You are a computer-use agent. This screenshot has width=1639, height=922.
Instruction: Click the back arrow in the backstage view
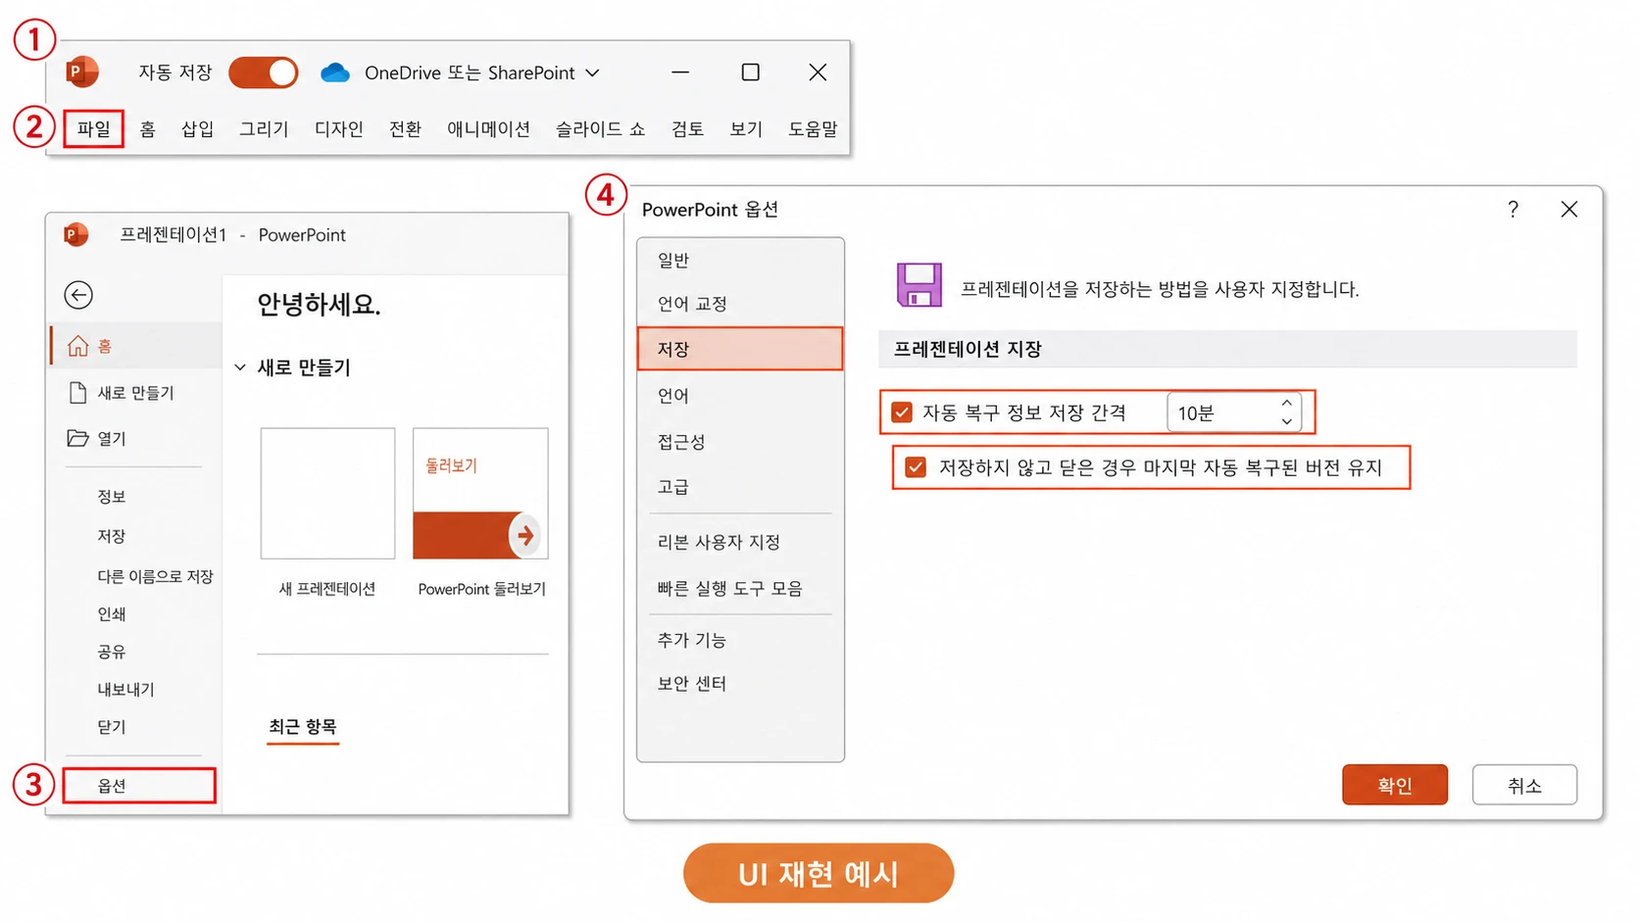coord(78,295)
